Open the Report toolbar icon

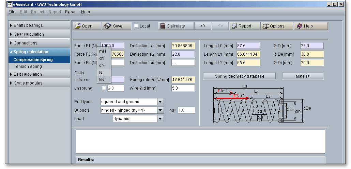click(x=234, y=26)
